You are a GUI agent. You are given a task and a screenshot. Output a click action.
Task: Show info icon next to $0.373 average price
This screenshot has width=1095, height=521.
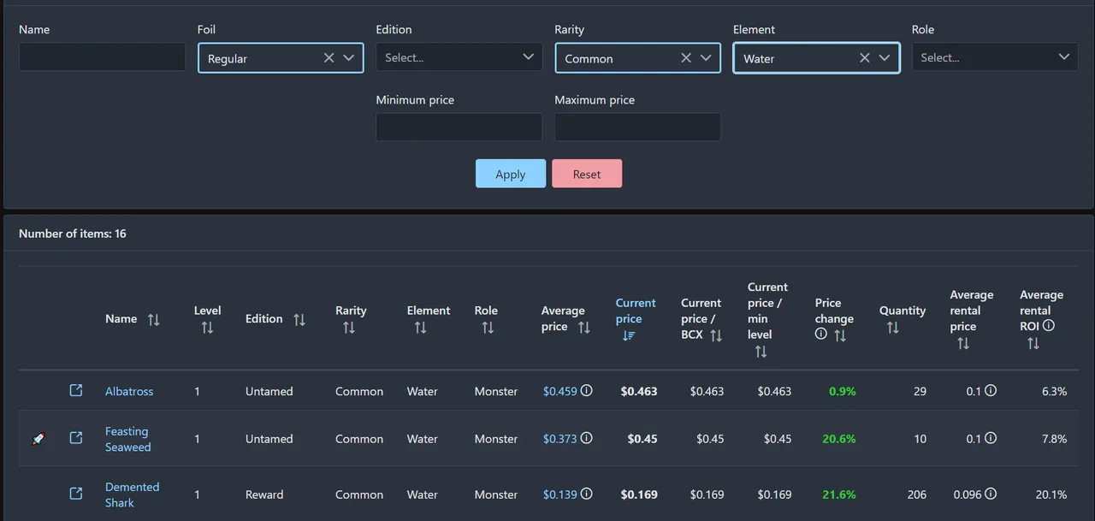pos(587,438)
